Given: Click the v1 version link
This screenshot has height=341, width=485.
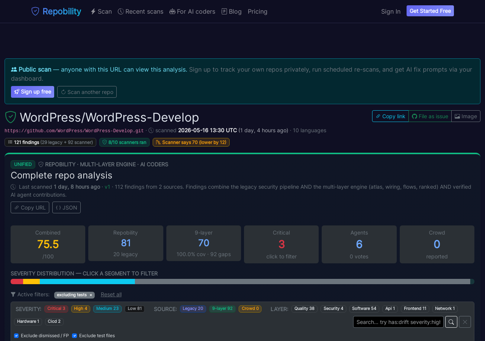Looking at the screenshot, I should click(108, 187).
